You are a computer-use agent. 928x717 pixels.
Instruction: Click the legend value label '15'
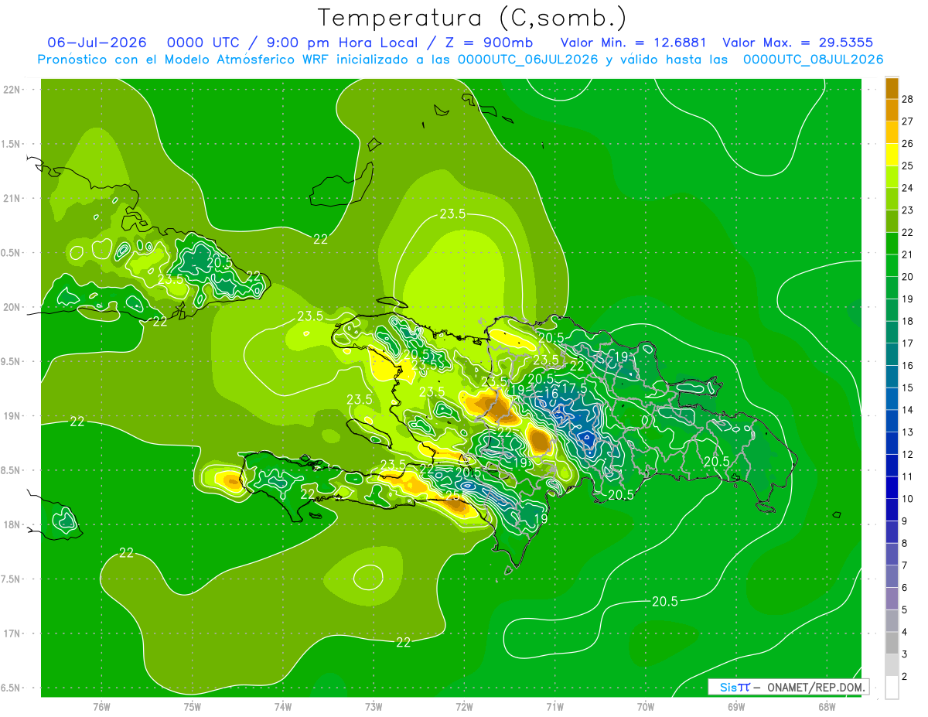click(908, 388)
